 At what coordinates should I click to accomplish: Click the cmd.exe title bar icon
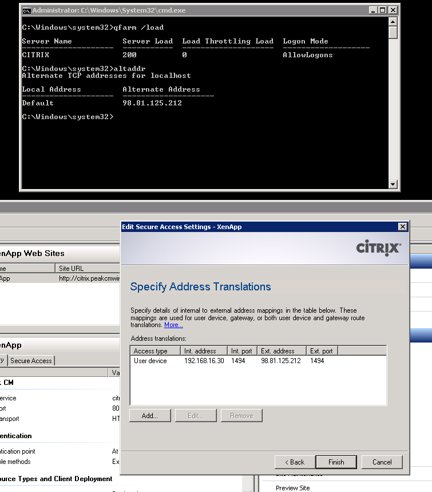coord(26,10)
